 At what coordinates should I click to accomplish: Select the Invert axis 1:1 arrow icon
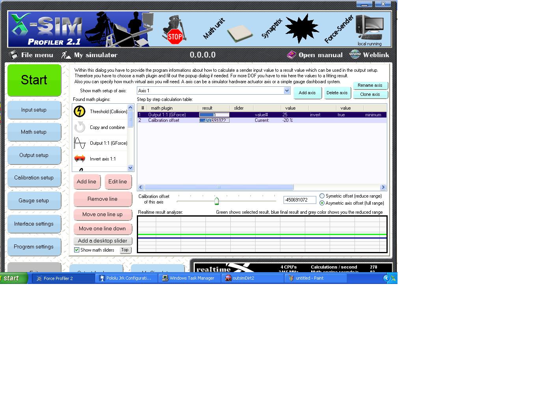(80, 159)
